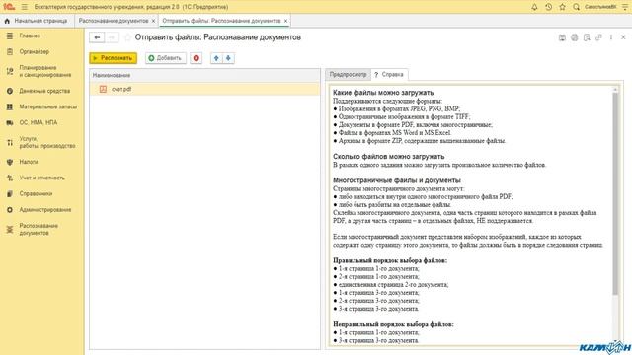The width and height of the screenshot is (632, 355).
Task: Go back with the left arrow button
Action: click(x=97, y=37)
